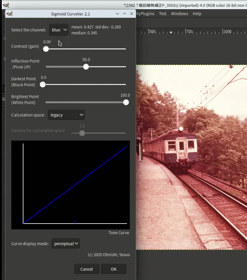
Task: Click the GIMP icon of the main window
Action: pyautogui.click(x=6, y=5)
